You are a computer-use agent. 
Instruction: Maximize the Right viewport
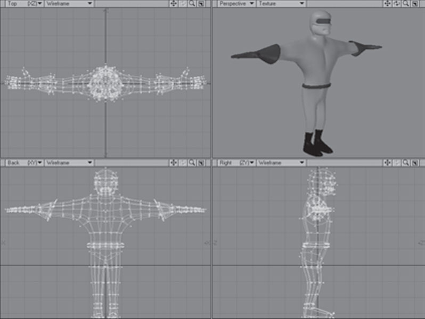click(415, 163)
